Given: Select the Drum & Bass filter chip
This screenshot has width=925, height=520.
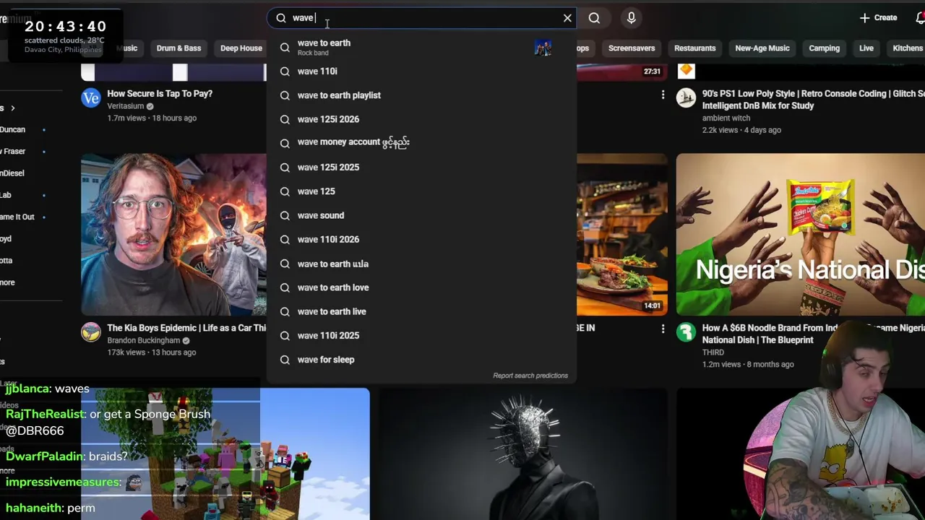Looking at the screenshot, I should (178, 48).
